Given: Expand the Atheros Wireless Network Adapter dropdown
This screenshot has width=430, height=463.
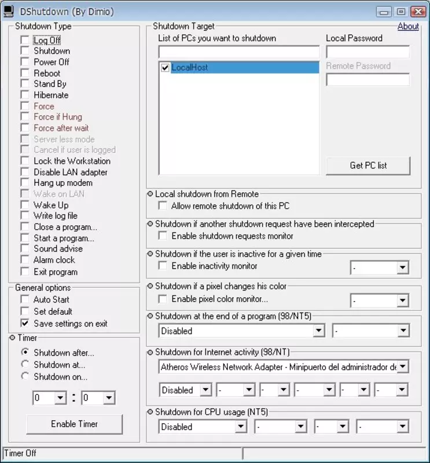Looking at the screenshot, I should click(403, 367).
